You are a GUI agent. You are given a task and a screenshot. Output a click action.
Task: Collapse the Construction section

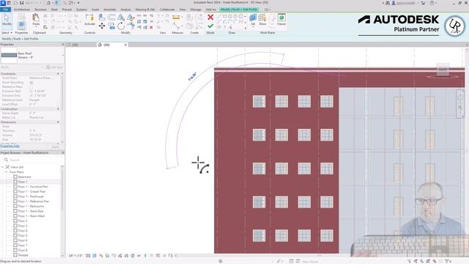point(58,109)
